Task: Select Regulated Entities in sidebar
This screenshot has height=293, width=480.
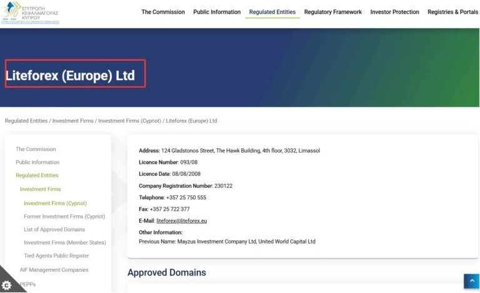Action: point(37,175)
